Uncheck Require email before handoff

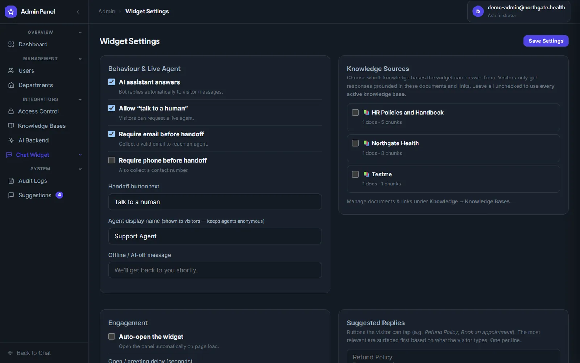pos(112,134)
